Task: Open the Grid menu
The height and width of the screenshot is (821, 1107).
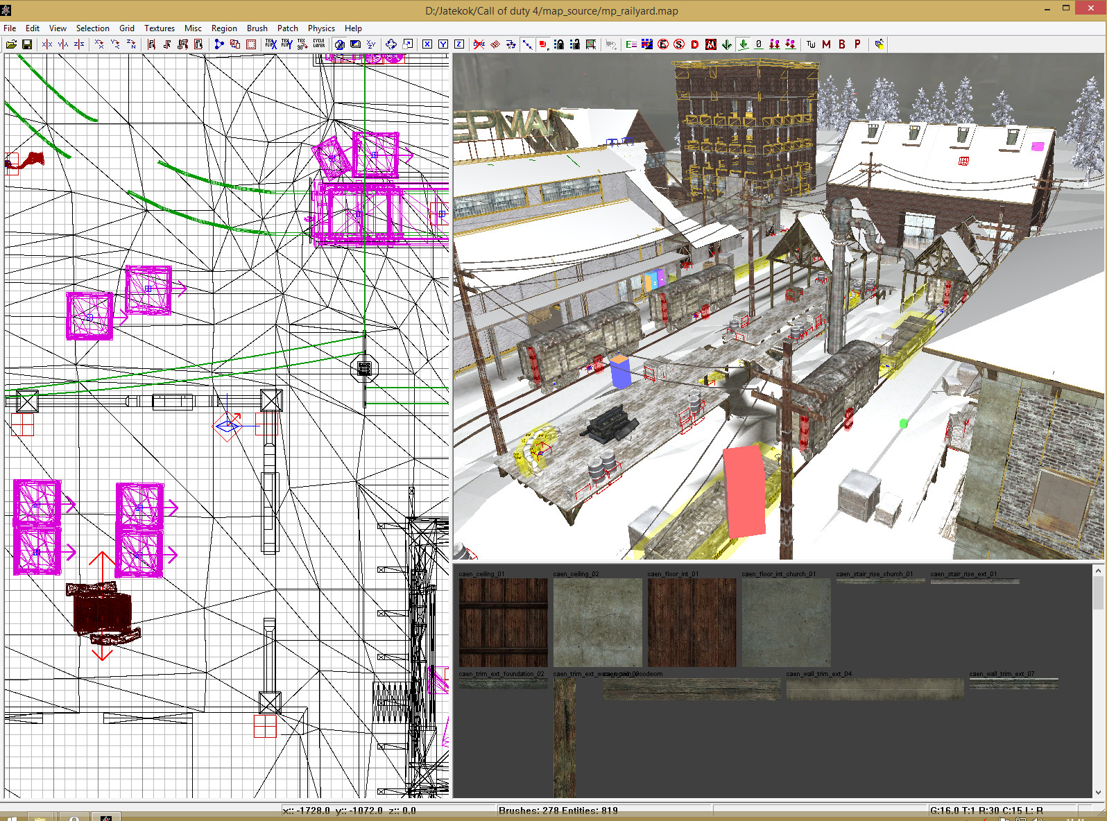Action: point(127,28)
